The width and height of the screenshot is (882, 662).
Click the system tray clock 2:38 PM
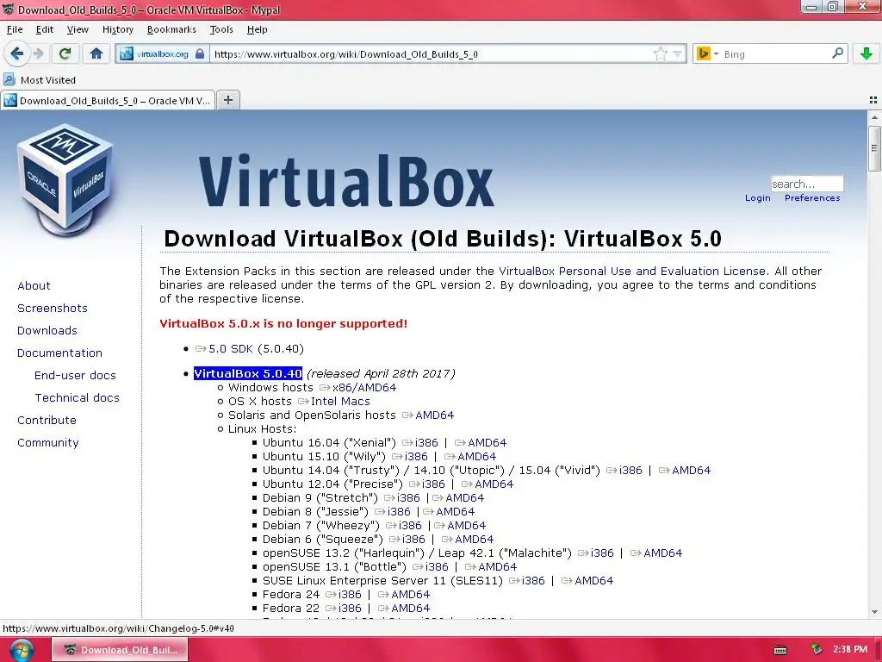(x=850, y=649)
